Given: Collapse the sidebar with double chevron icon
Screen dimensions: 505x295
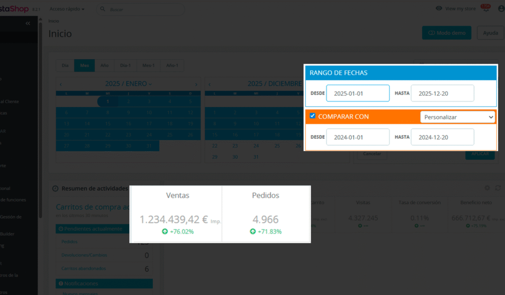Looking at the screenshot, I should (x=28, y=23).
